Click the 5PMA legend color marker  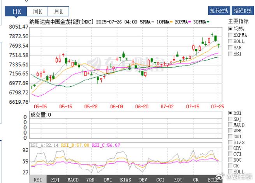(153, 22)
